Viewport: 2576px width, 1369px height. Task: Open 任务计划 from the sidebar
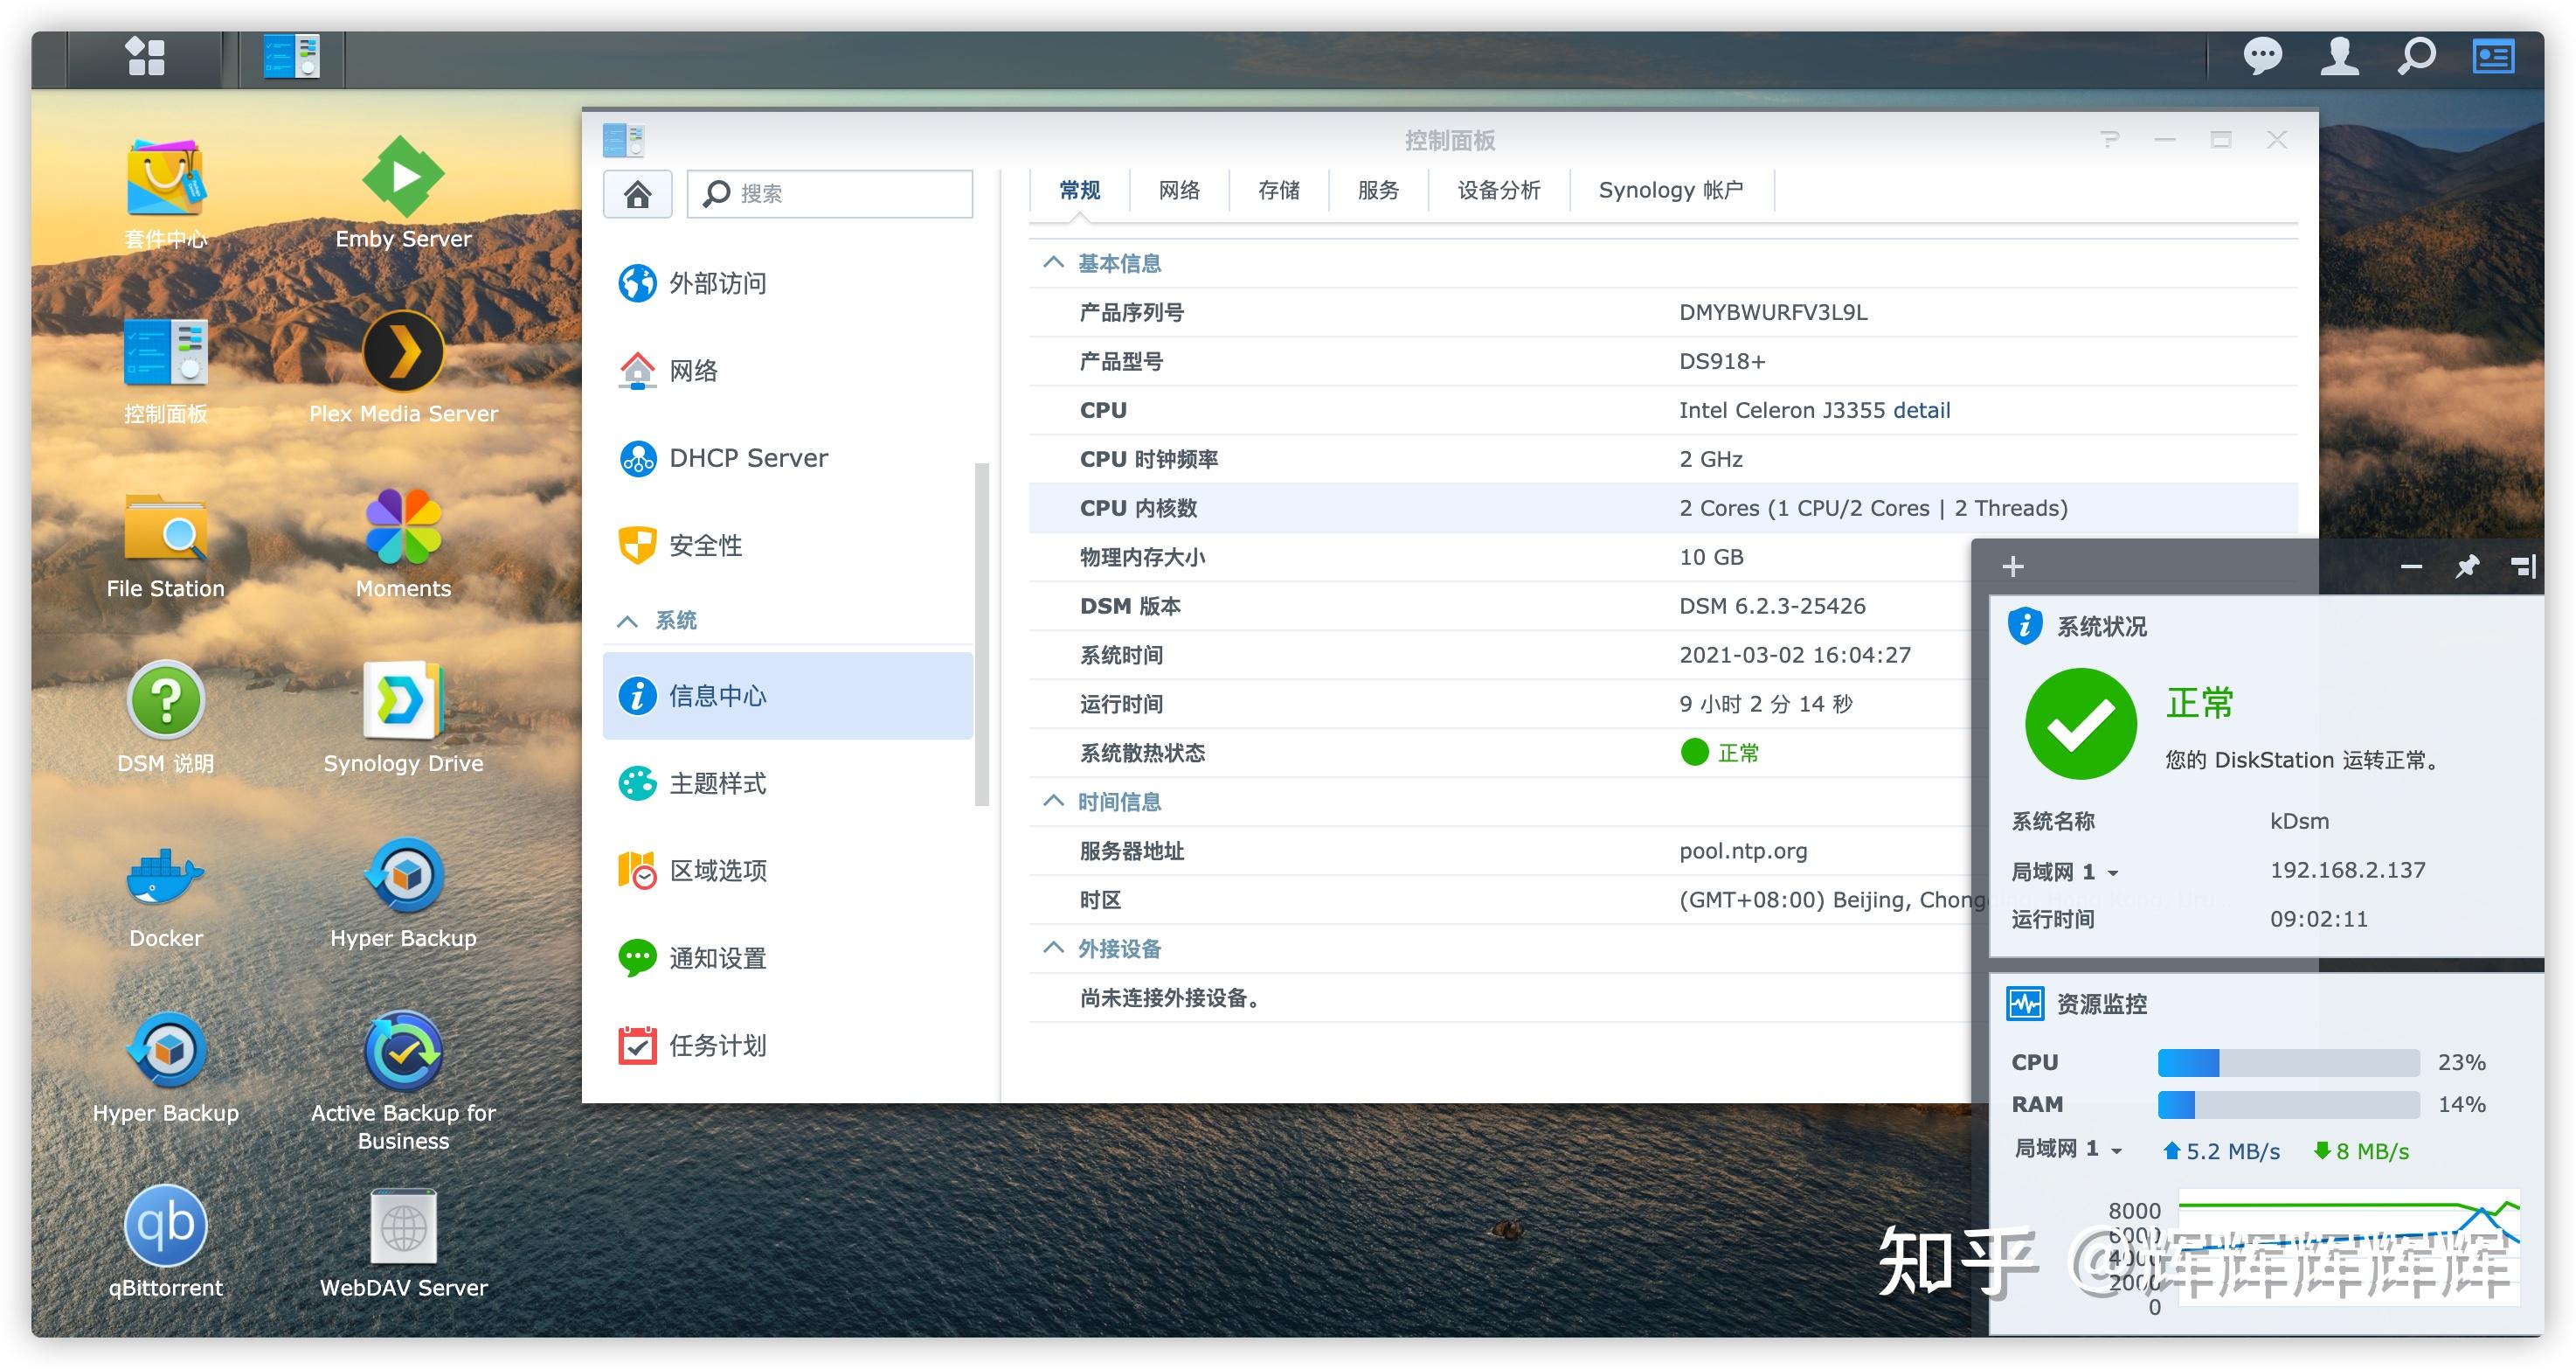718,1045
